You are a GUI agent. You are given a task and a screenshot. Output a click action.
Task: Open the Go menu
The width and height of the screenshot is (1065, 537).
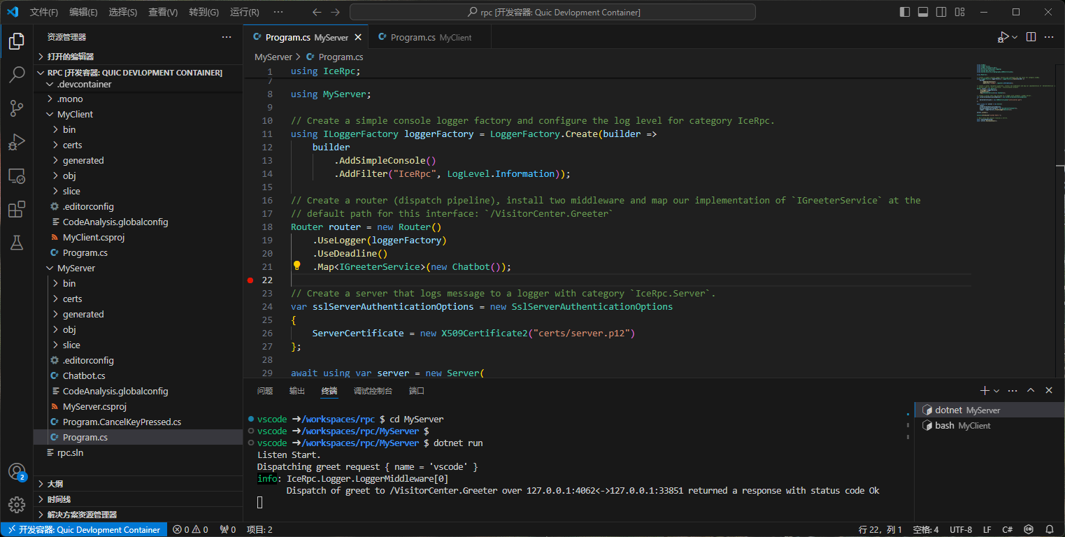point(203,13)
